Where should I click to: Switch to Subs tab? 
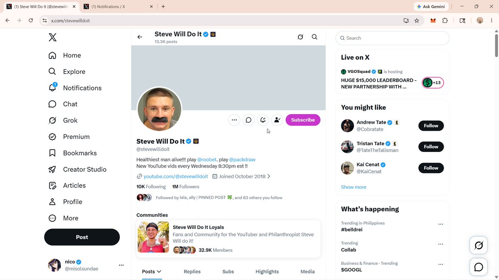[x=228, y=272]
